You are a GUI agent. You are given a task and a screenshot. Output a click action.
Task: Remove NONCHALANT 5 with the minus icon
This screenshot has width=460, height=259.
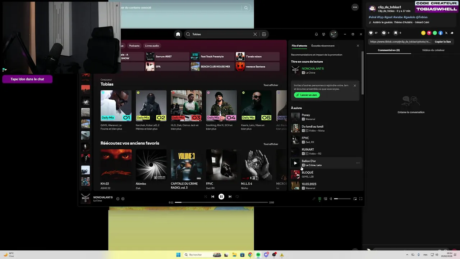[118, 199]
